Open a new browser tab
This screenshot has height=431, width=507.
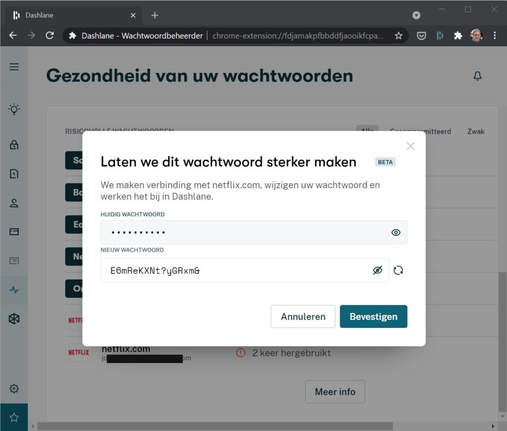coord(155,15)
